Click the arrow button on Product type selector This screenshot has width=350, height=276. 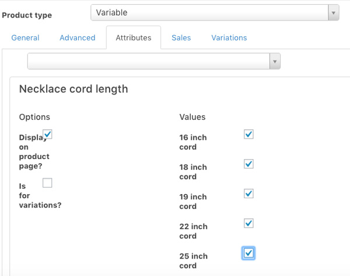tap(333, 12)
